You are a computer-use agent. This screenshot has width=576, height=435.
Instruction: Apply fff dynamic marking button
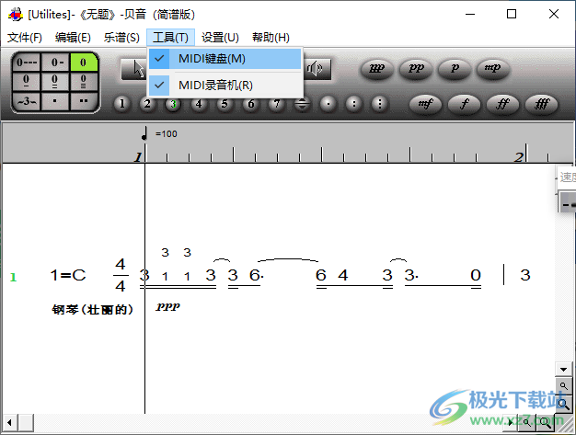(x=542, y=105)
